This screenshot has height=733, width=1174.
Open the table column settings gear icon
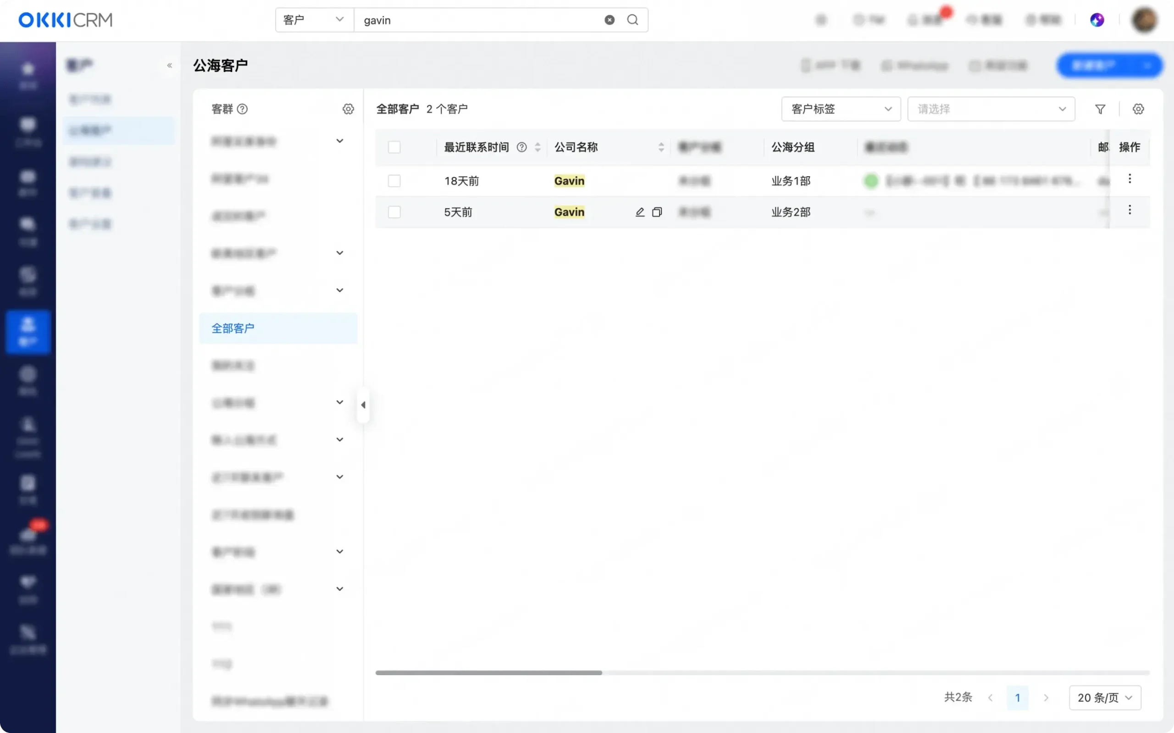(1139, 109)
